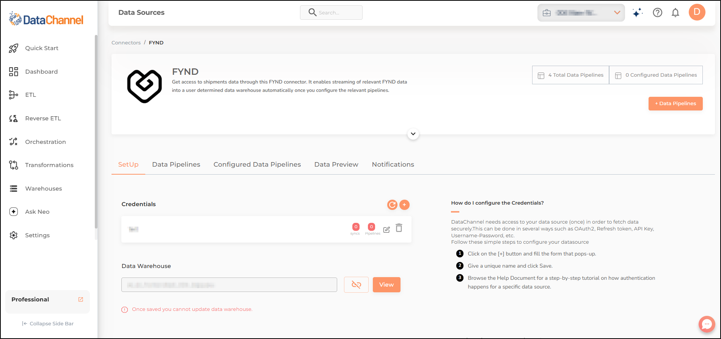
Task: Click the FYND connector logo
Action: (x=145, y=86)
